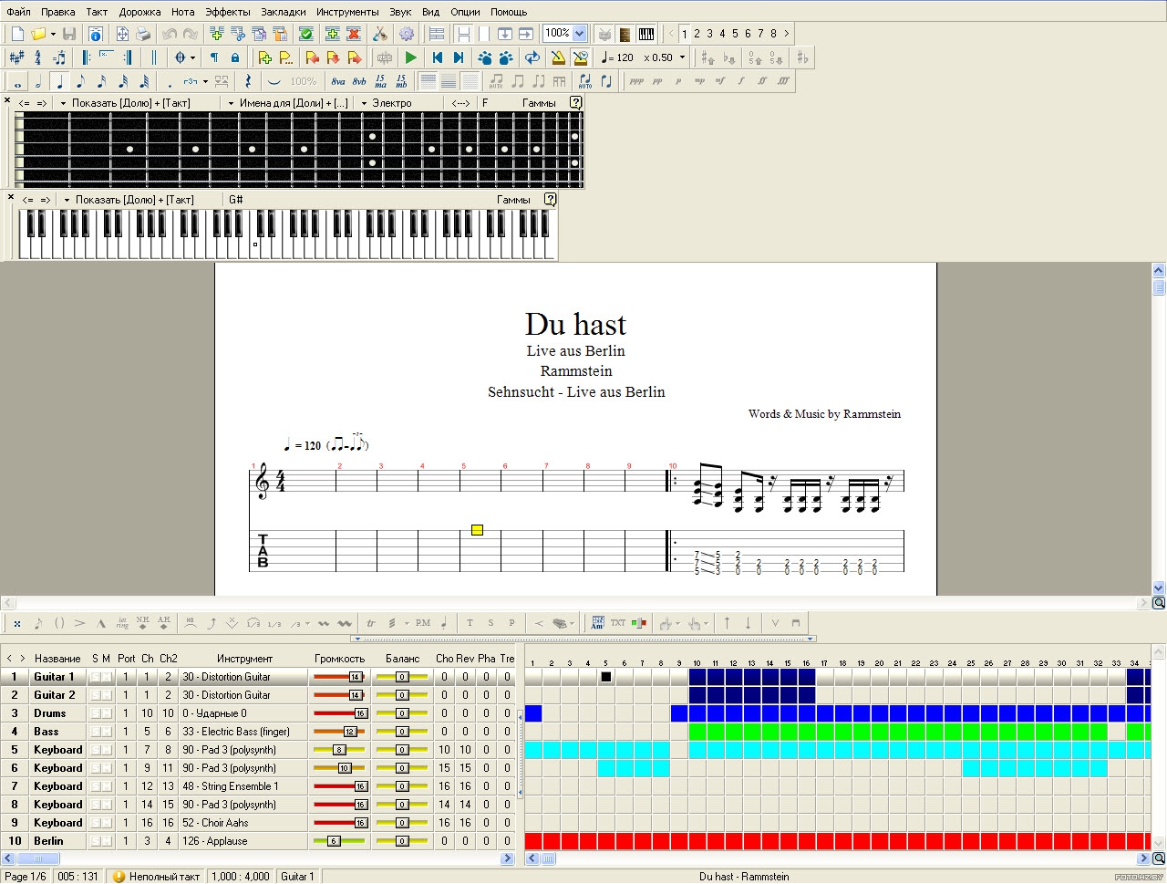Screen dimensions: 1167x884
Task: Toggle the count-in metronome icon
Action: coord(580,57)
